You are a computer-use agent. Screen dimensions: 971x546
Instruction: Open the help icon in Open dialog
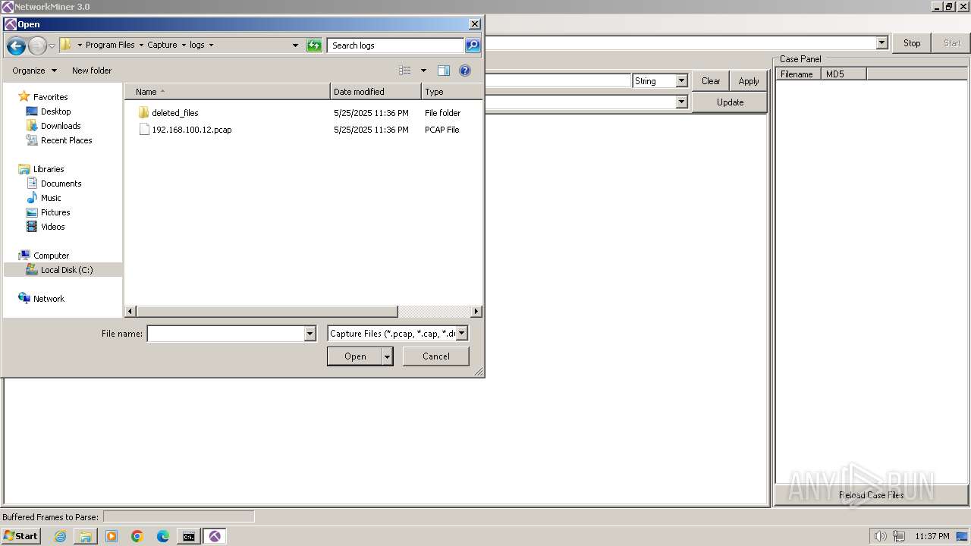pos(465,71)
